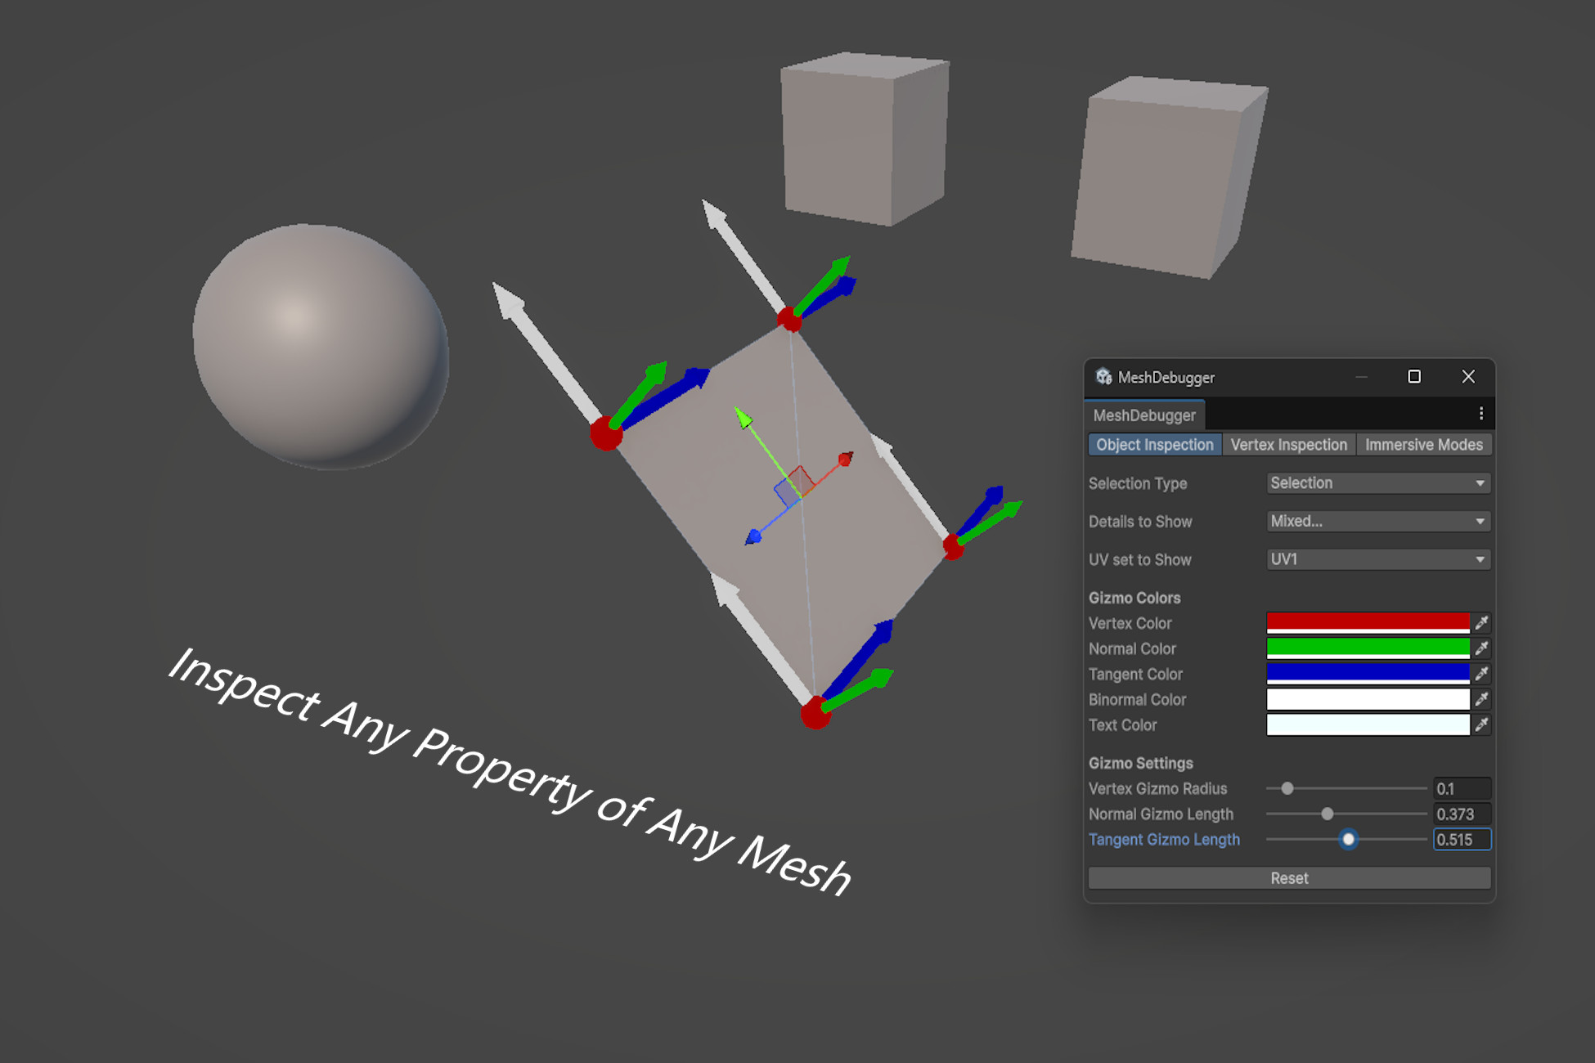Open the Immersive Modes tab

pyautogui.click(x=1424, y=444)
